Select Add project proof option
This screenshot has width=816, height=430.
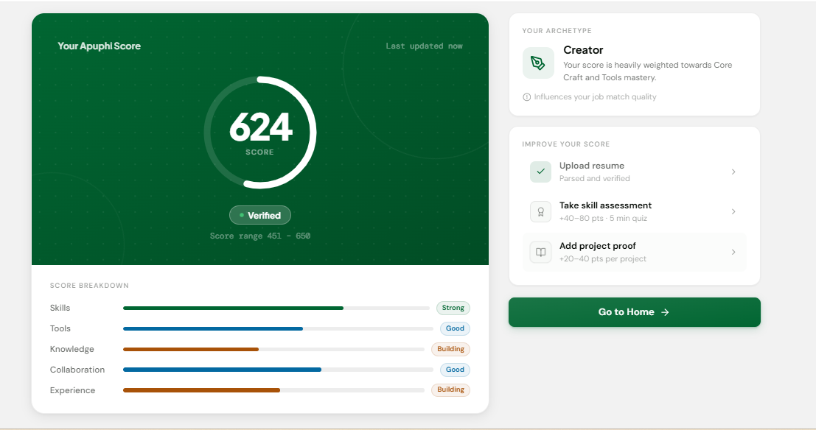(x=635, y=252)
